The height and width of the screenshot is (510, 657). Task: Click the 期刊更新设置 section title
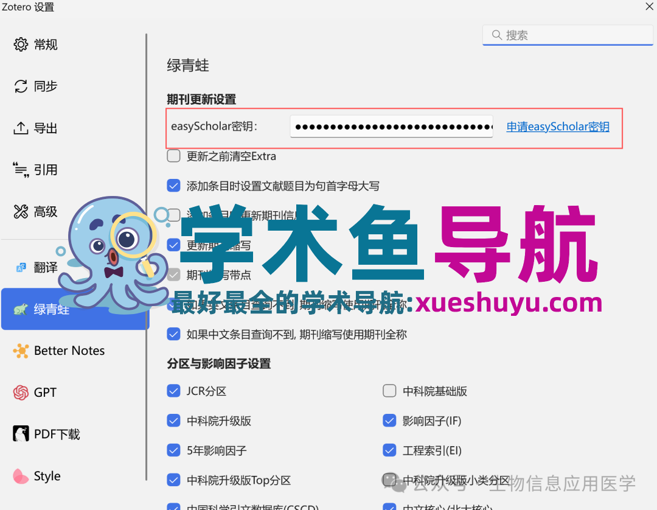201,99
